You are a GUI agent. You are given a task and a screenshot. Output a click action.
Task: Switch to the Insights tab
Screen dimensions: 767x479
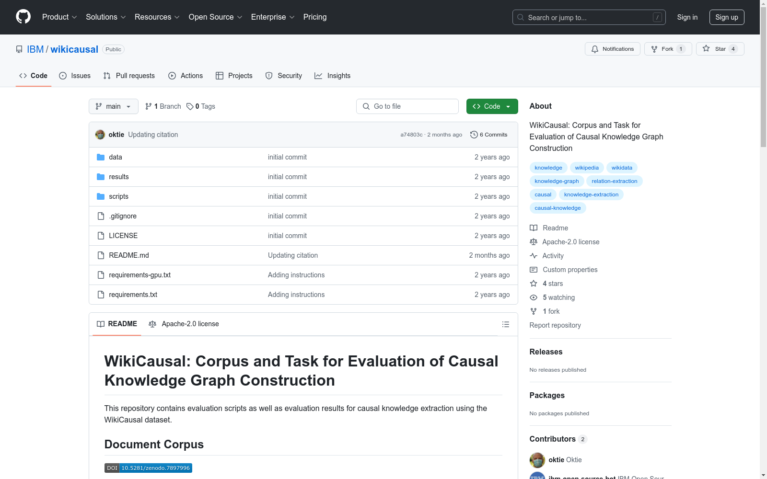(x=332, y=76)
